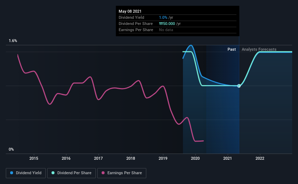Click the tooltip Earnings Per Share row label
This screenshot has height=184, width=298.
pos(136,30)
